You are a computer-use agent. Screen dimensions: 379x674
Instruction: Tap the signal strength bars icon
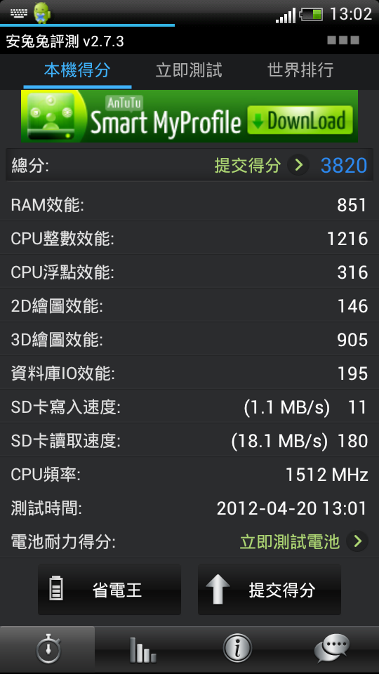286,15
